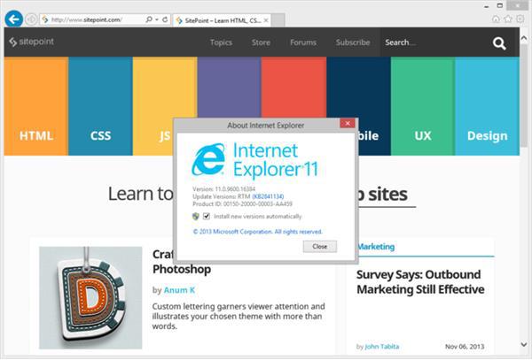Image resolution: width=532 pixels, height=360 pixels.
Task: Click the scrollbar up arrow
Action: tap(524, 37)
